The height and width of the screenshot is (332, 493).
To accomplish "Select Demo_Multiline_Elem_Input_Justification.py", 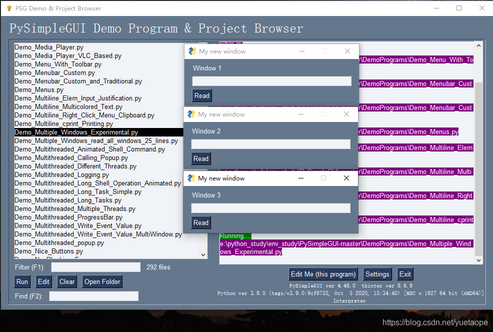I will [78, 98].
